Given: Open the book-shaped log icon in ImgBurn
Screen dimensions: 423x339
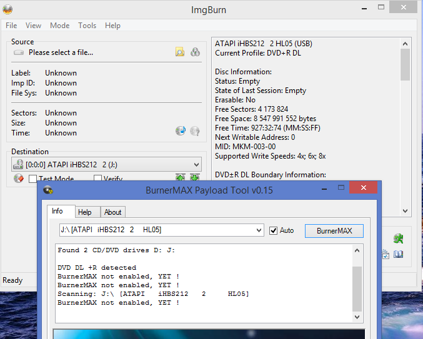Looking at the screenshot, I should pos(398,254).
